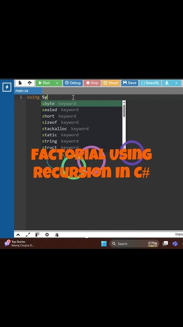Open the Task View icon on the taskbar
The image size is (183, 327).
[x=165, y=243]
